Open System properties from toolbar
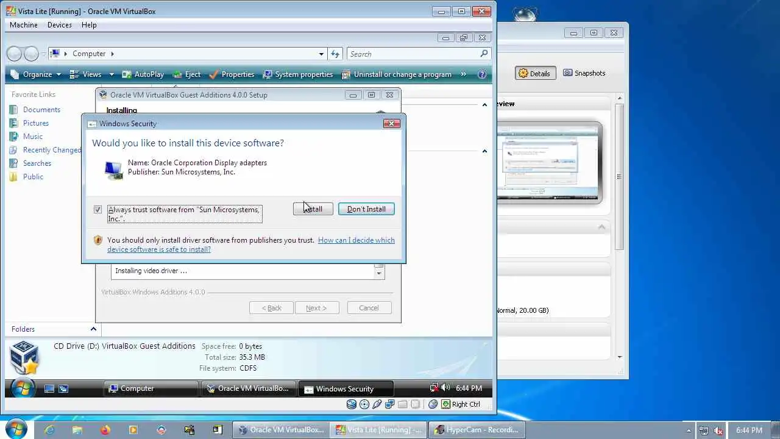Screen dimensions: 780x439 coord(298,74)
